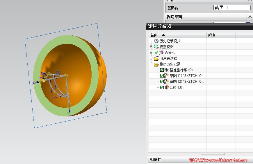Select the 用户表达式 row text
The image size is (253, 164).
click(168, 58)
